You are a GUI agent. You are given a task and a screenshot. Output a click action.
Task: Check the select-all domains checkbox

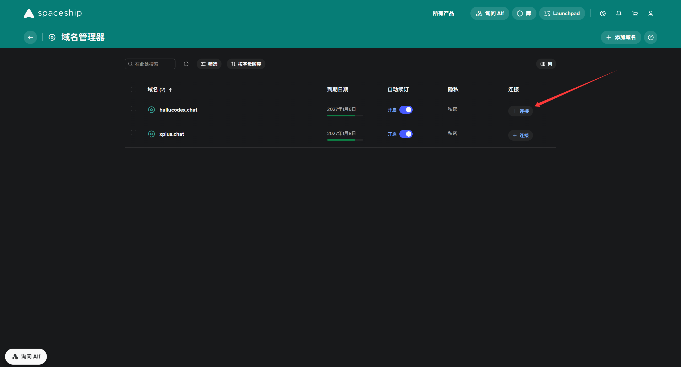click(134, 89)
